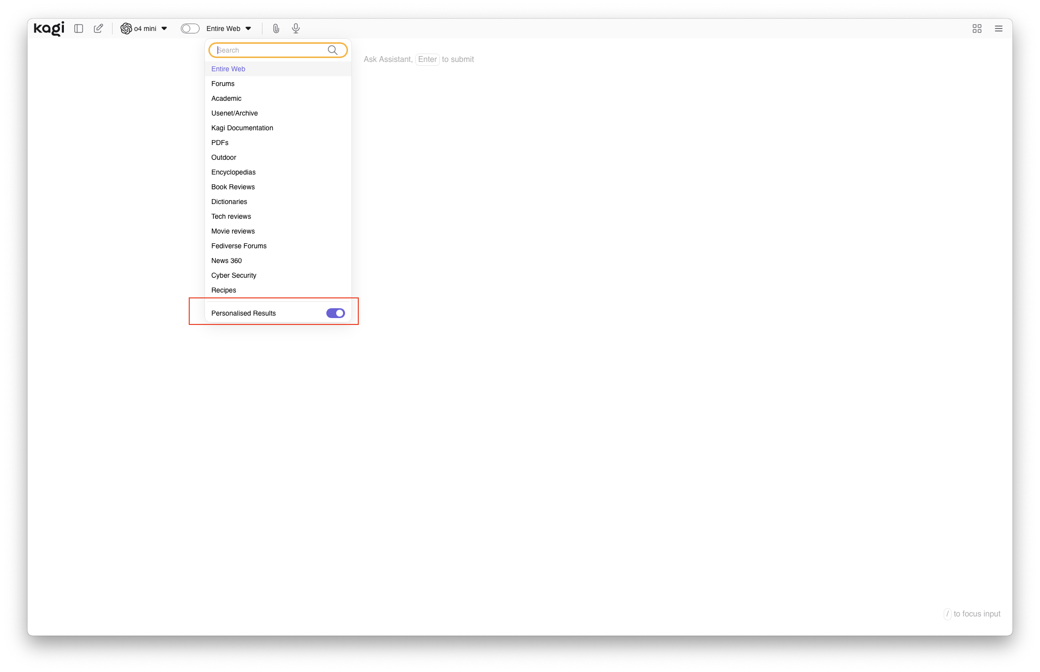Click the OpenAI model logo icon

coord(126,29)
